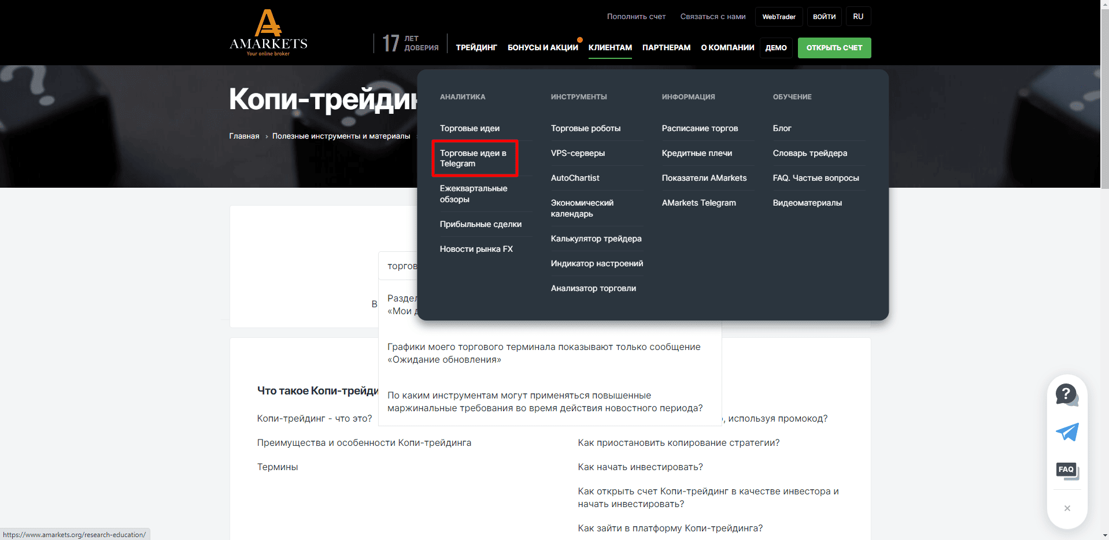
Task: Open the ПАРТНЕРАМ menu
Action: point(666,48)
